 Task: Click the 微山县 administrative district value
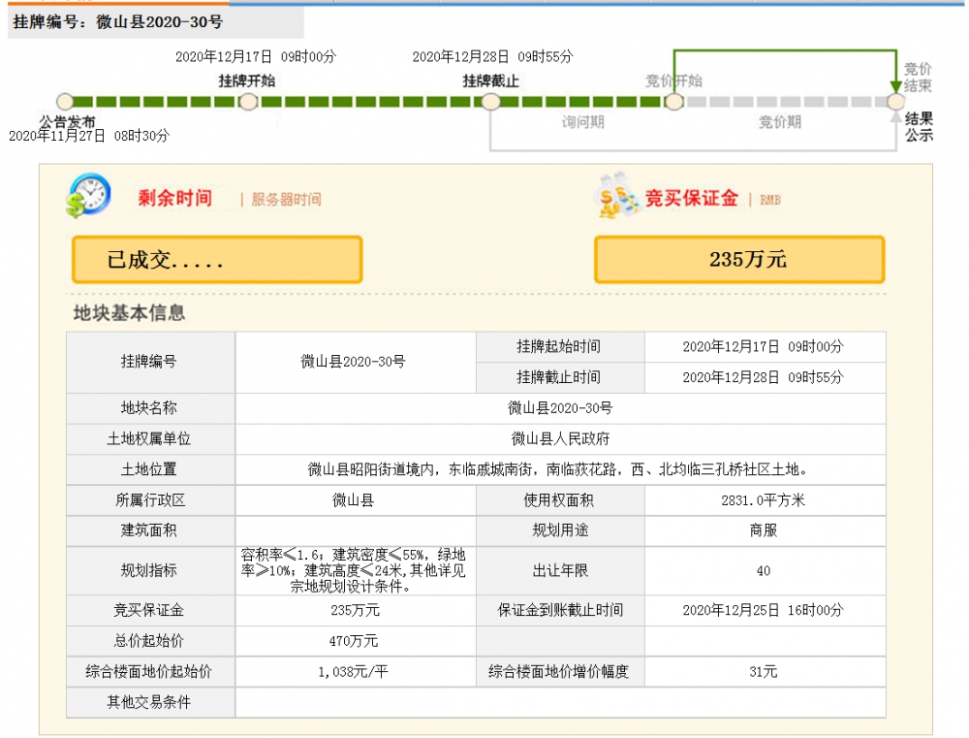356,500
